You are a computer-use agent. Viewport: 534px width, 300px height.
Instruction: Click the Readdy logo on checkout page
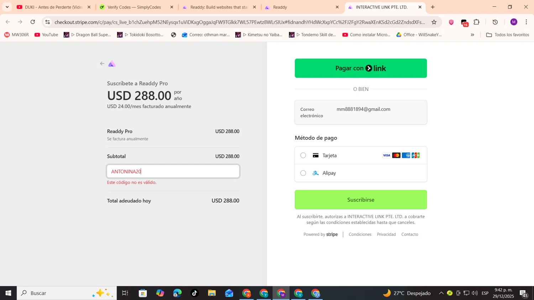(112, 64)
